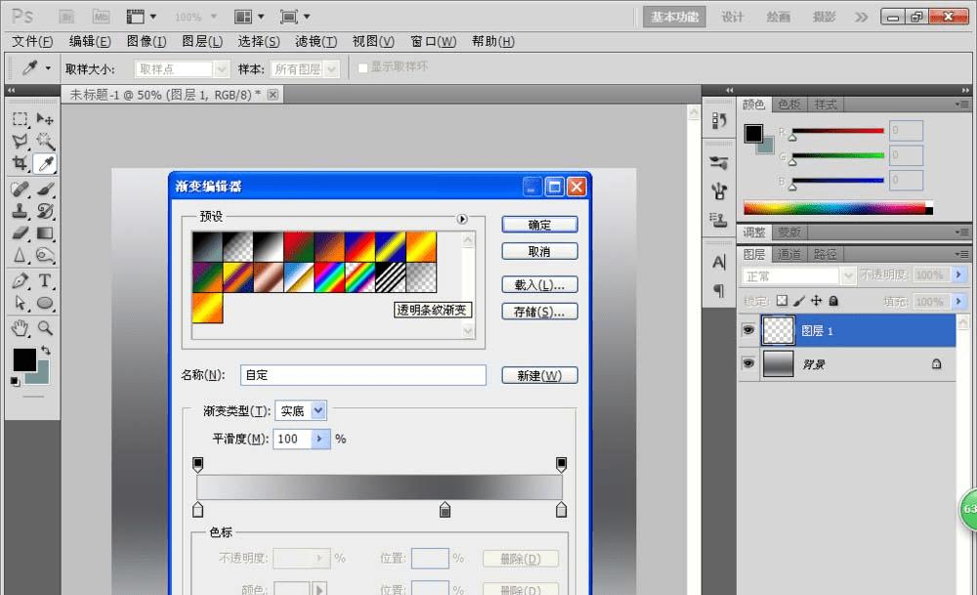
Task: Open the 滤镜 menu
Action: click(x=316, y=41)
